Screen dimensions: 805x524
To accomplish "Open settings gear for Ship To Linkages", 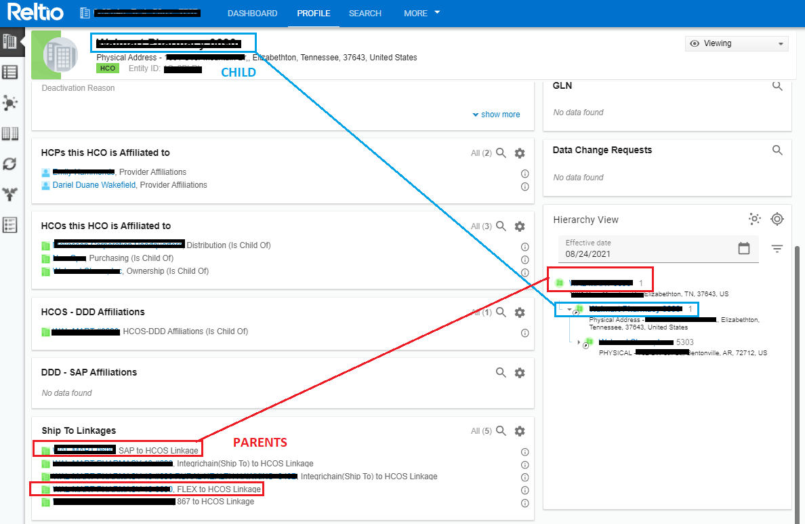I will (520, 431).
